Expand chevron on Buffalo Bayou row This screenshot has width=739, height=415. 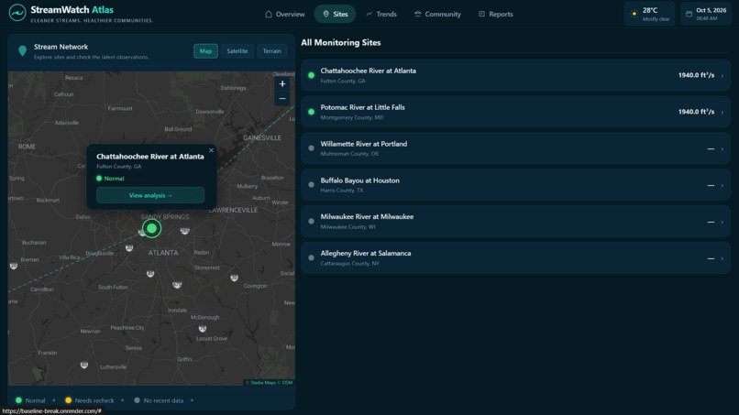[722, 186]
